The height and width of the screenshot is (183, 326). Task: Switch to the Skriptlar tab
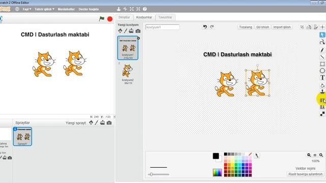click(x=124, y=17)
